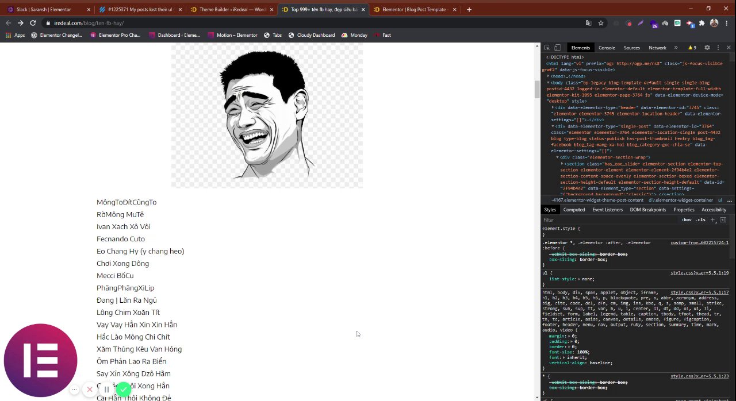Toggle the :hov element state button

[x=687, y=219]
